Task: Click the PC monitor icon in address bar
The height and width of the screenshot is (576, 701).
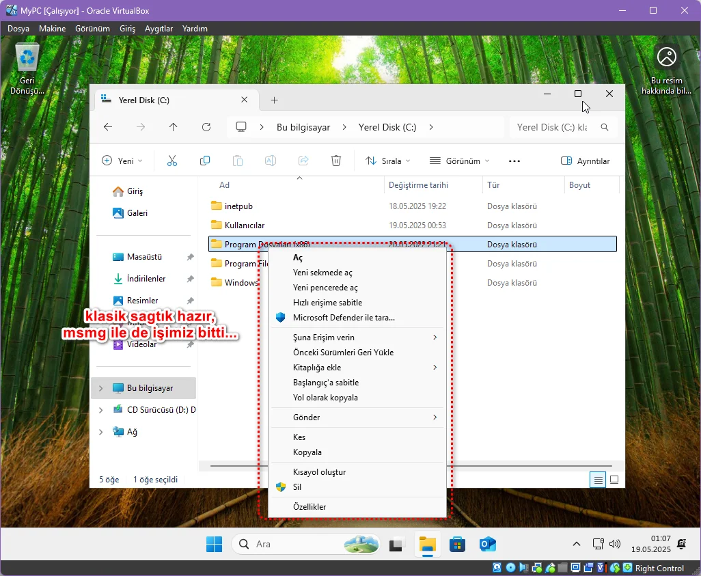Action: click(241, 127)
